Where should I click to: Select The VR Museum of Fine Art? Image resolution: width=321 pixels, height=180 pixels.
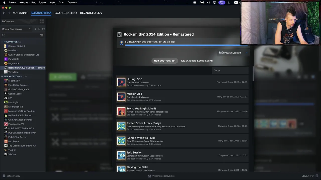click(22, 146)
